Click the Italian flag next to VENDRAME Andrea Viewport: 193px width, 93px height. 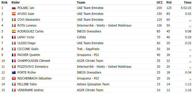coord(14,90)
